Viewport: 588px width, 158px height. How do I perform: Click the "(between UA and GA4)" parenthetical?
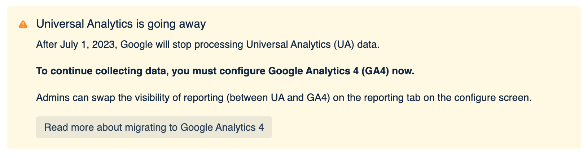click(x=278, y=98)
